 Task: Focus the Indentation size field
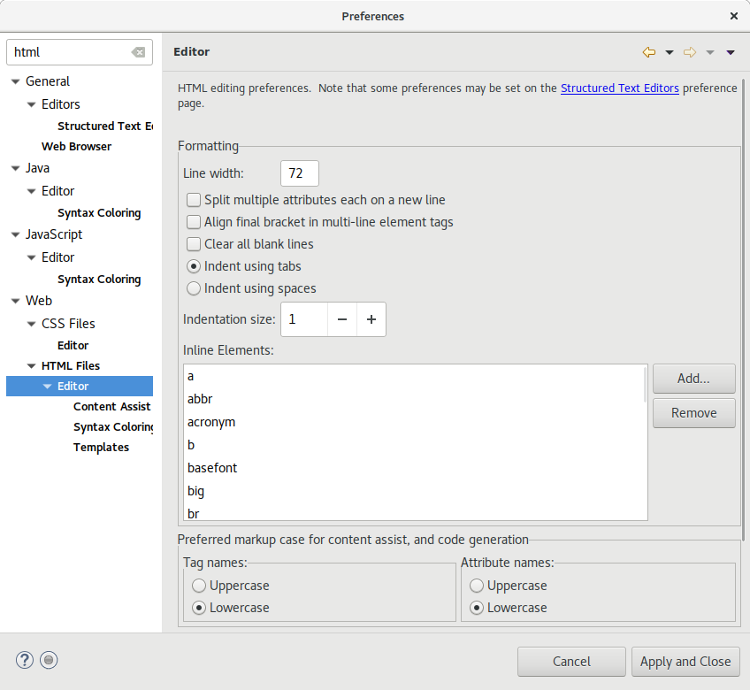304,319
